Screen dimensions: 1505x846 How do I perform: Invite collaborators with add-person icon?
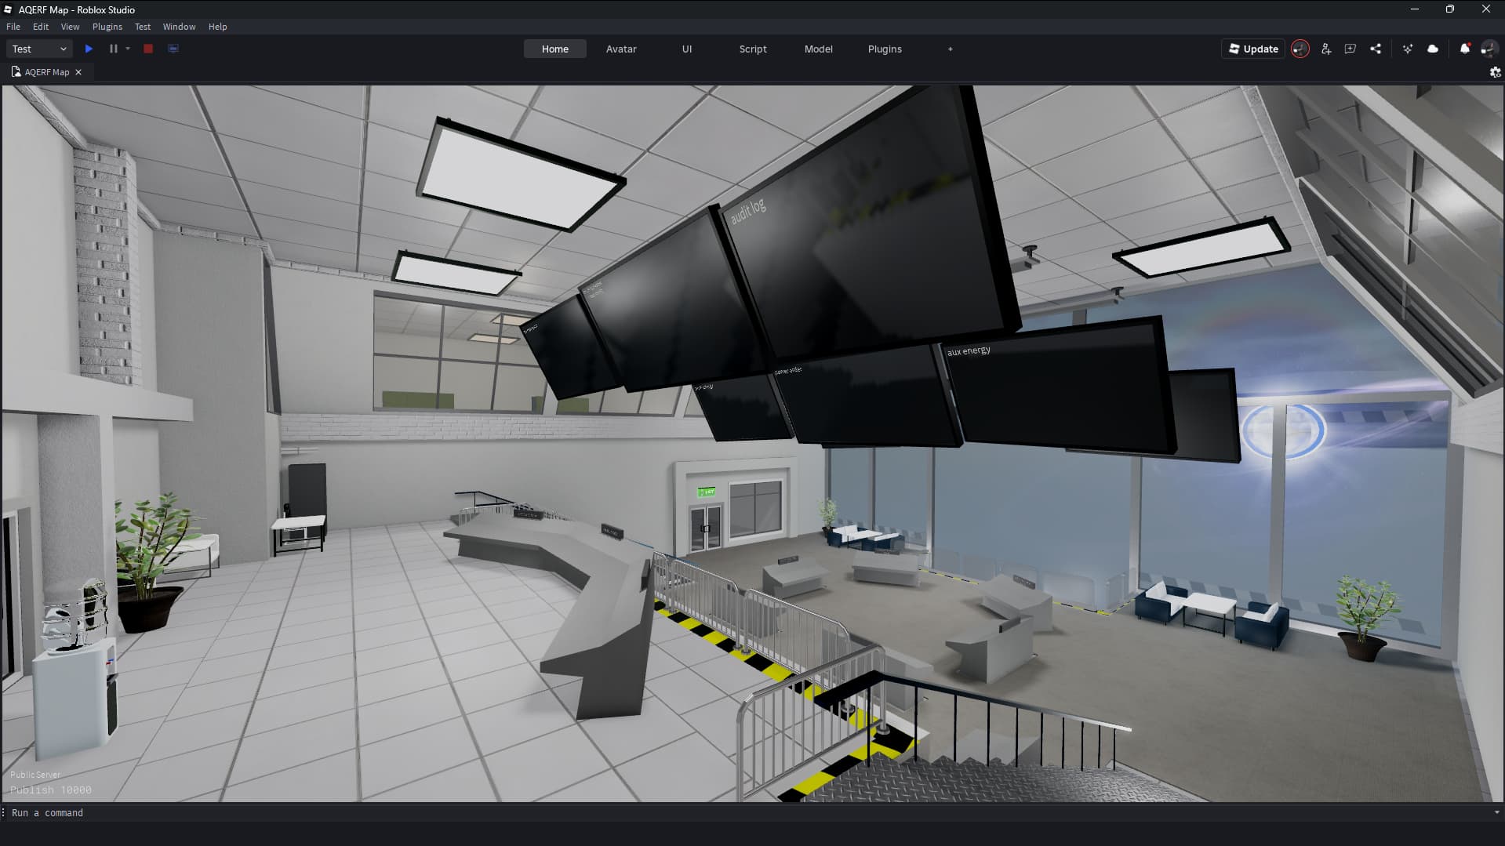pyautogui.click(x=1326, y=49)
